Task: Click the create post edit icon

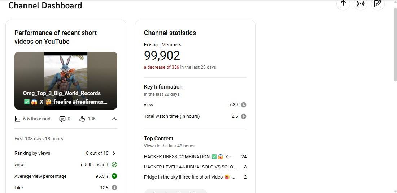Action: 378,4
